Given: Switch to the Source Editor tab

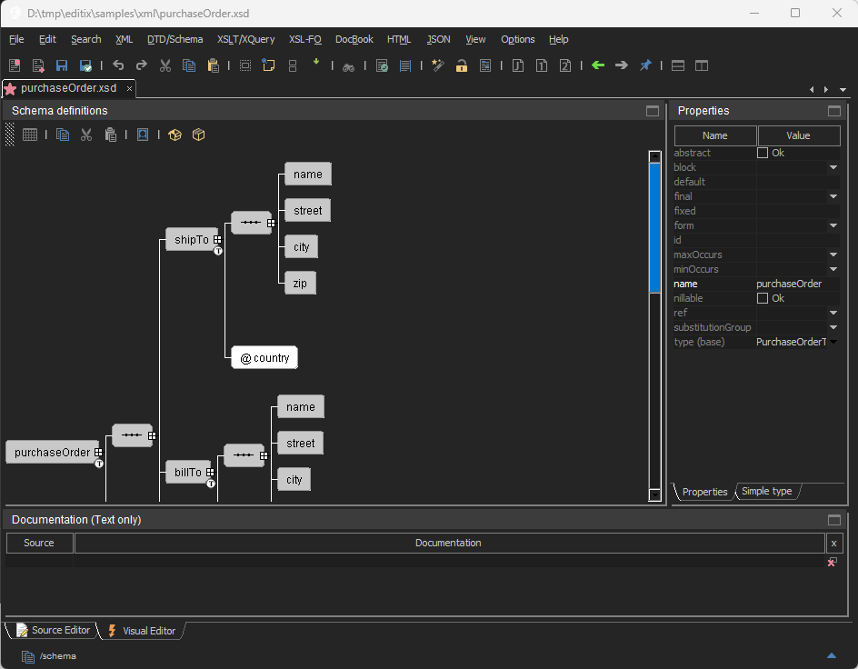Looking at the screenshot, I should (53, 630).
